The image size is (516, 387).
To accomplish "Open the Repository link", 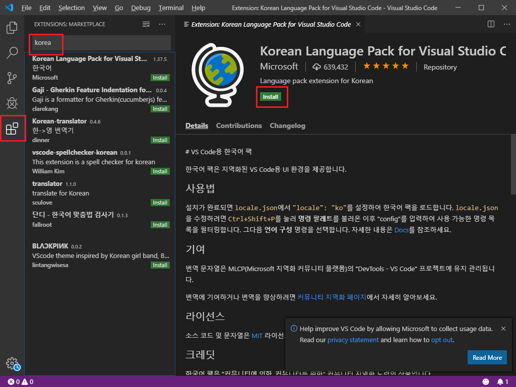I will [440, 67].
